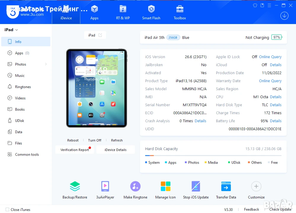The height and width of the screenshot is (213, 296).
Task: Switch to the Smart Flash tab
Action: tap(151, 13)
